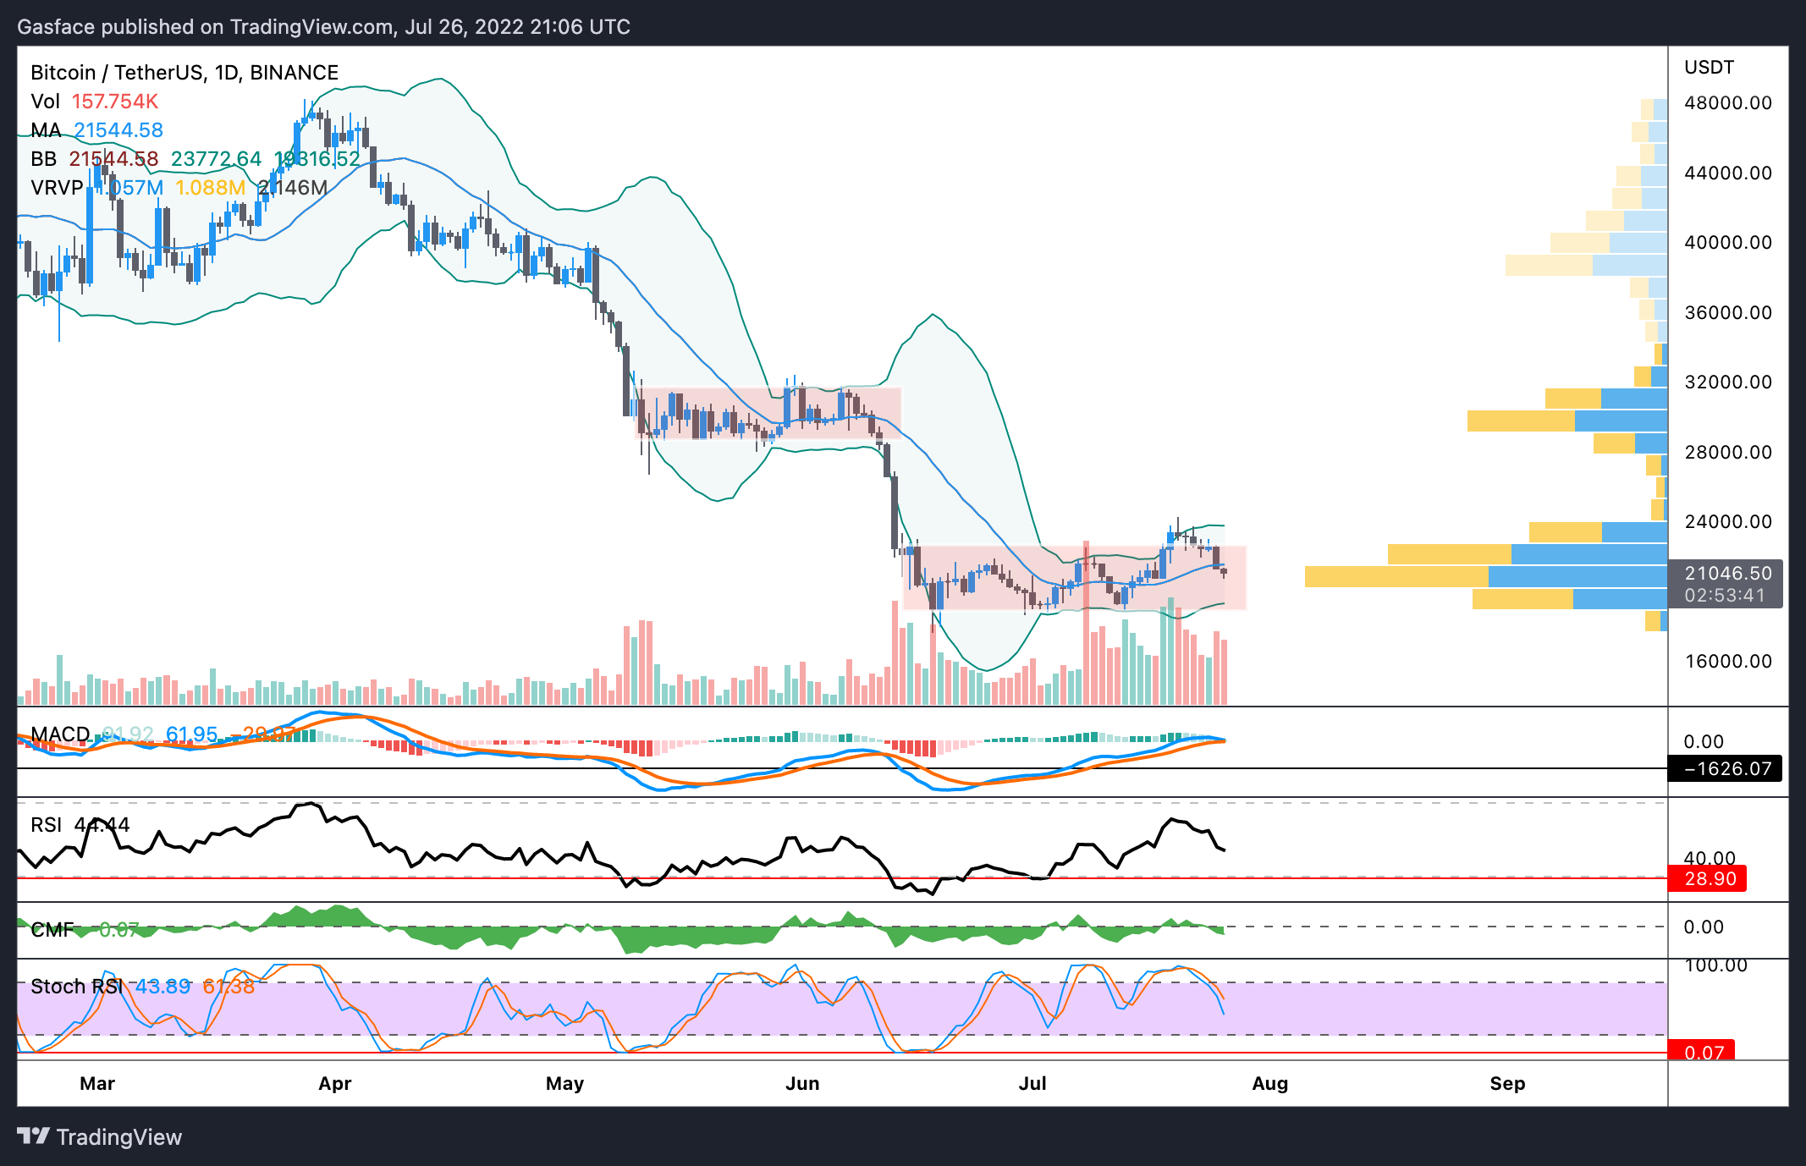
Task: Click the Jul label on time axis
Action: tap(1032, 1083)
